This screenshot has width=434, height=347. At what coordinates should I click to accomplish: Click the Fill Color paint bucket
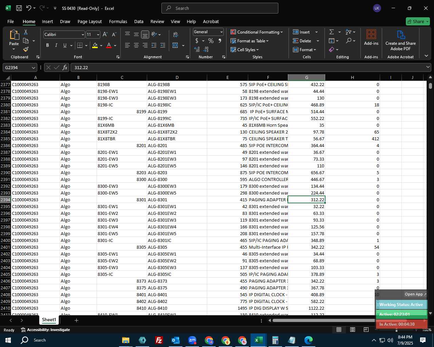95,45
